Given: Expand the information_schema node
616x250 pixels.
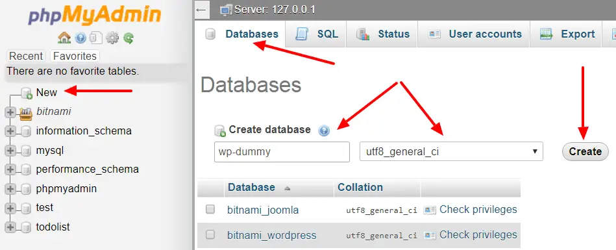Looking at the screenshot, I should pos(10,131).
